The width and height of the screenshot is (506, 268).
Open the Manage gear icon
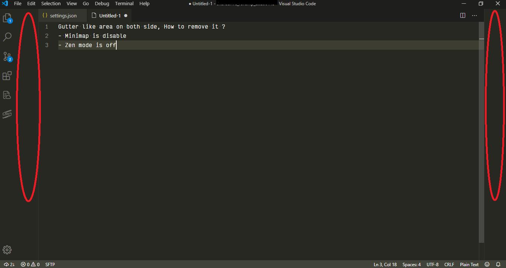pyautogui.click(x=7, y=250)
